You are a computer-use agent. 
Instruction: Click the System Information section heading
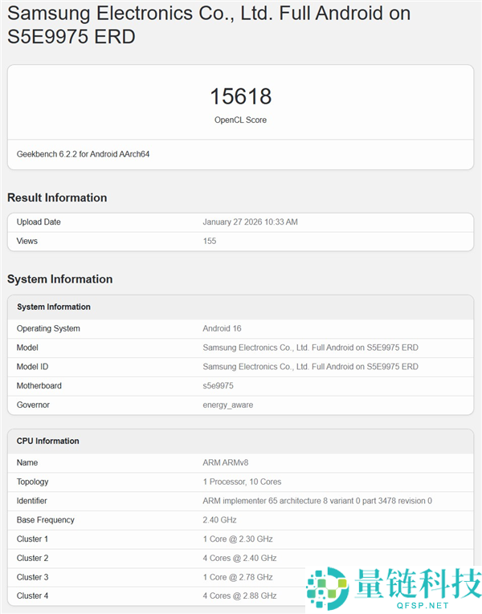click(59, 279)
